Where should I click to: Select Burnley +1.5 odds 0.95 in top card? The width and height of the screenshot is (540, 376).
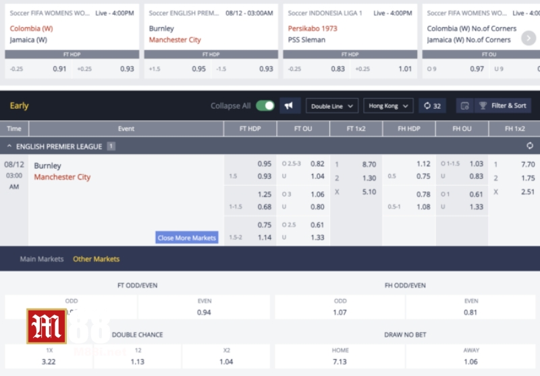coord(178,69)
